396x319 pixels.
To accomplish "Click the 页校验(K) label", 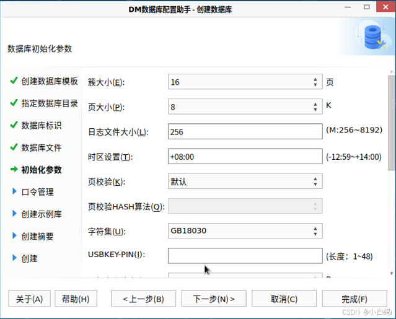I will (x=107, y=181).
